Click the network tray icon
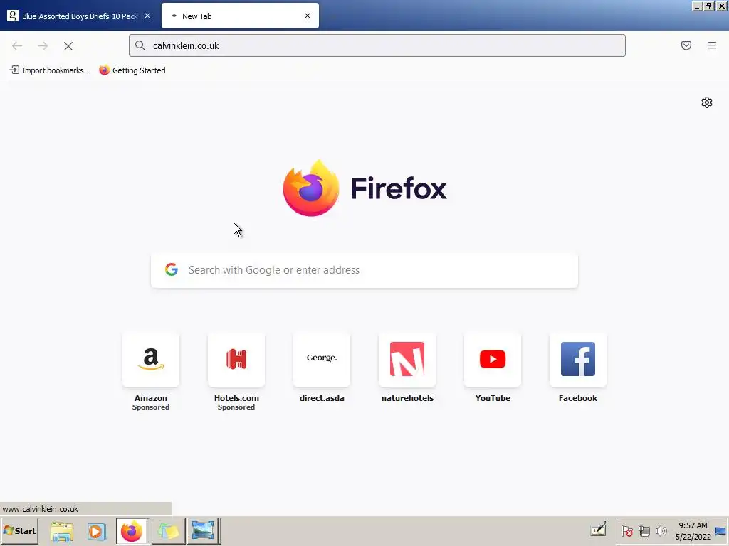This screenshot has height=546, width=729. [x=644, y=530]
